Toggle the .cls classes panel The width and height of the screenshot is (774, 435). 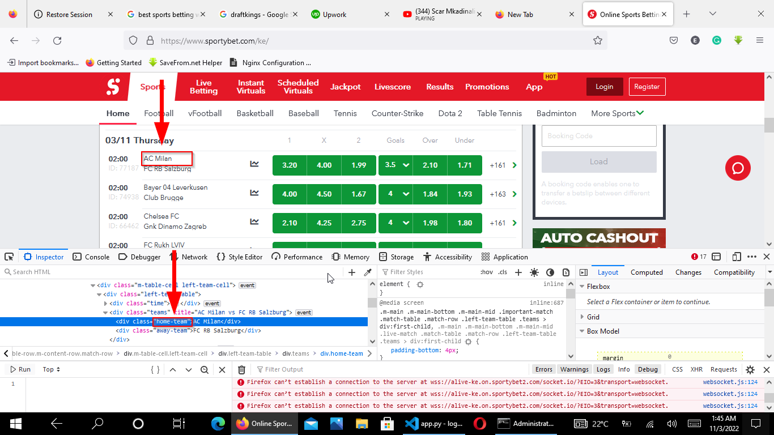(503, 272)
